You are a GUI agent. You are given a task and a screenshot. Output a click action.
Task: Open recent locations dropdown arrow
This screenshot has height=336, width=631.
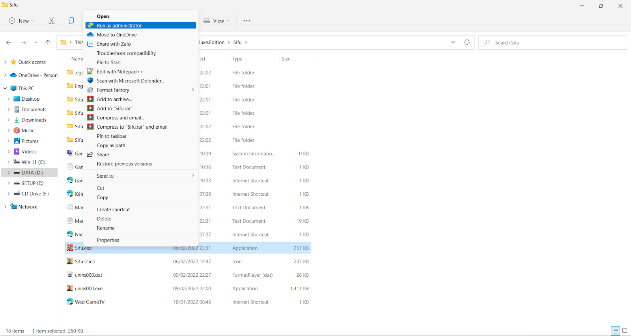coord(36,42)
